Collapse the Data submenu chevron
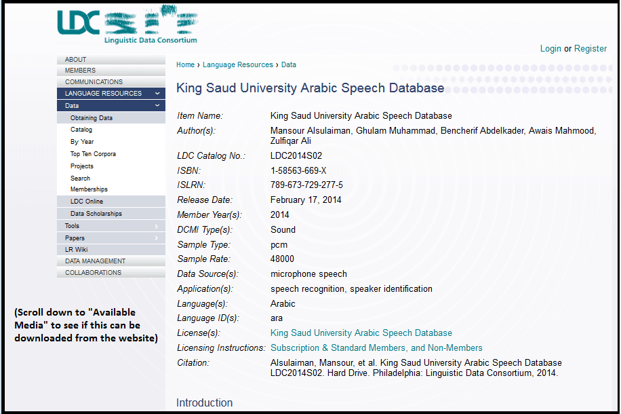The image size is (621, 414). click(157, 105)
